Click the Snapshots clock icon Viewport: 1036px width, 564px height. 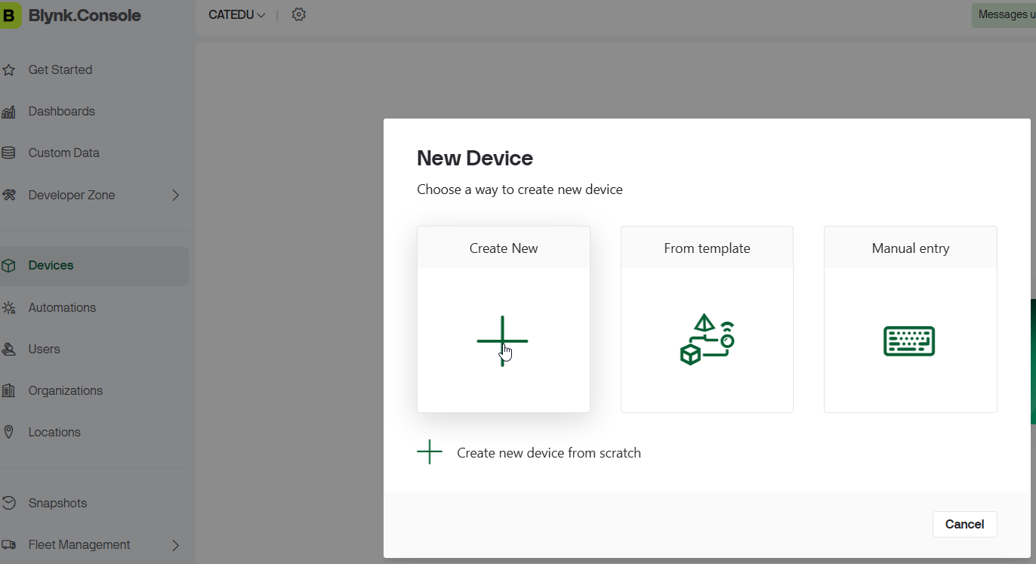point(9,504)
